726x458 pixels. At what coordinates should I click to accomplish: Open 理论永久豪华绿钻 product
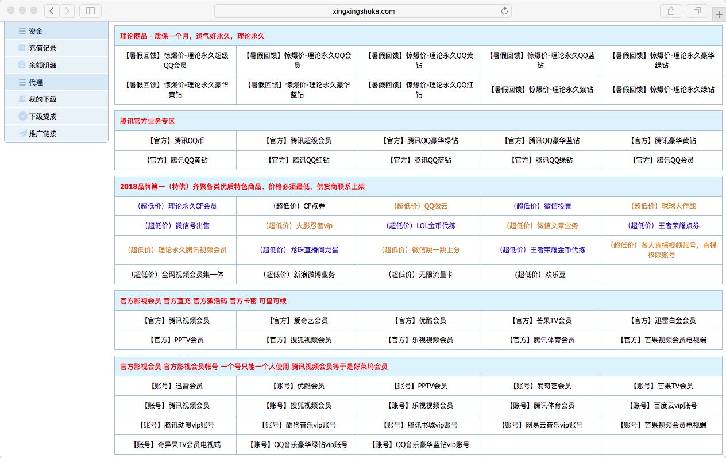coord(662,60)
